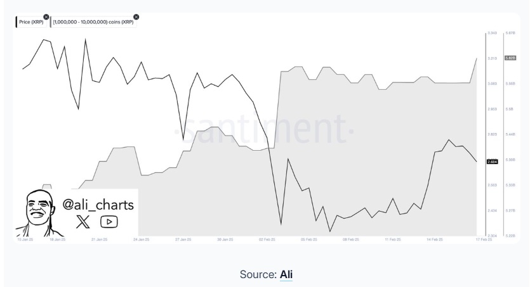Toggle the [1,000,000 - 10,000,000) coins (XRP) tag
This screenshot has height=287, width=530.
click(x=93, y=22)
